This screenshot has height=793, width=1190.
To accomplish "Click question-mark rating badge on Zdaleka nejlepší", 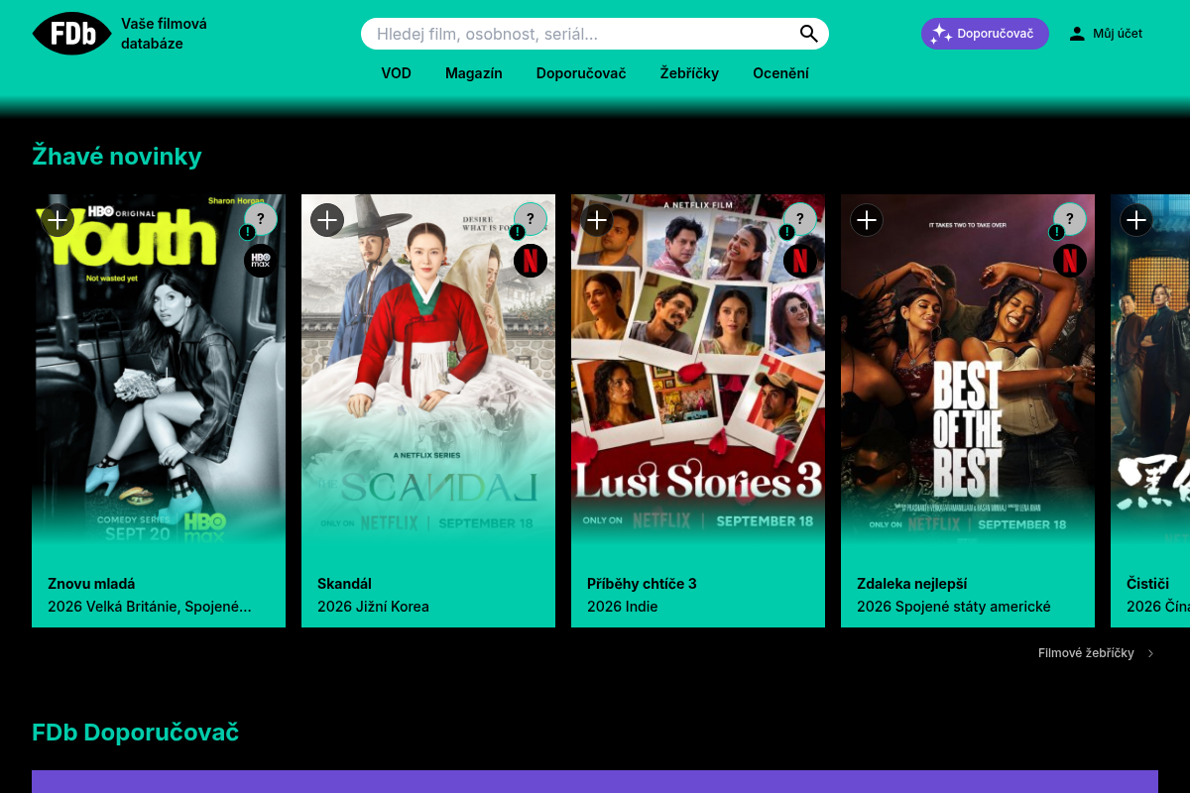I will click(x=1070, y=219).
